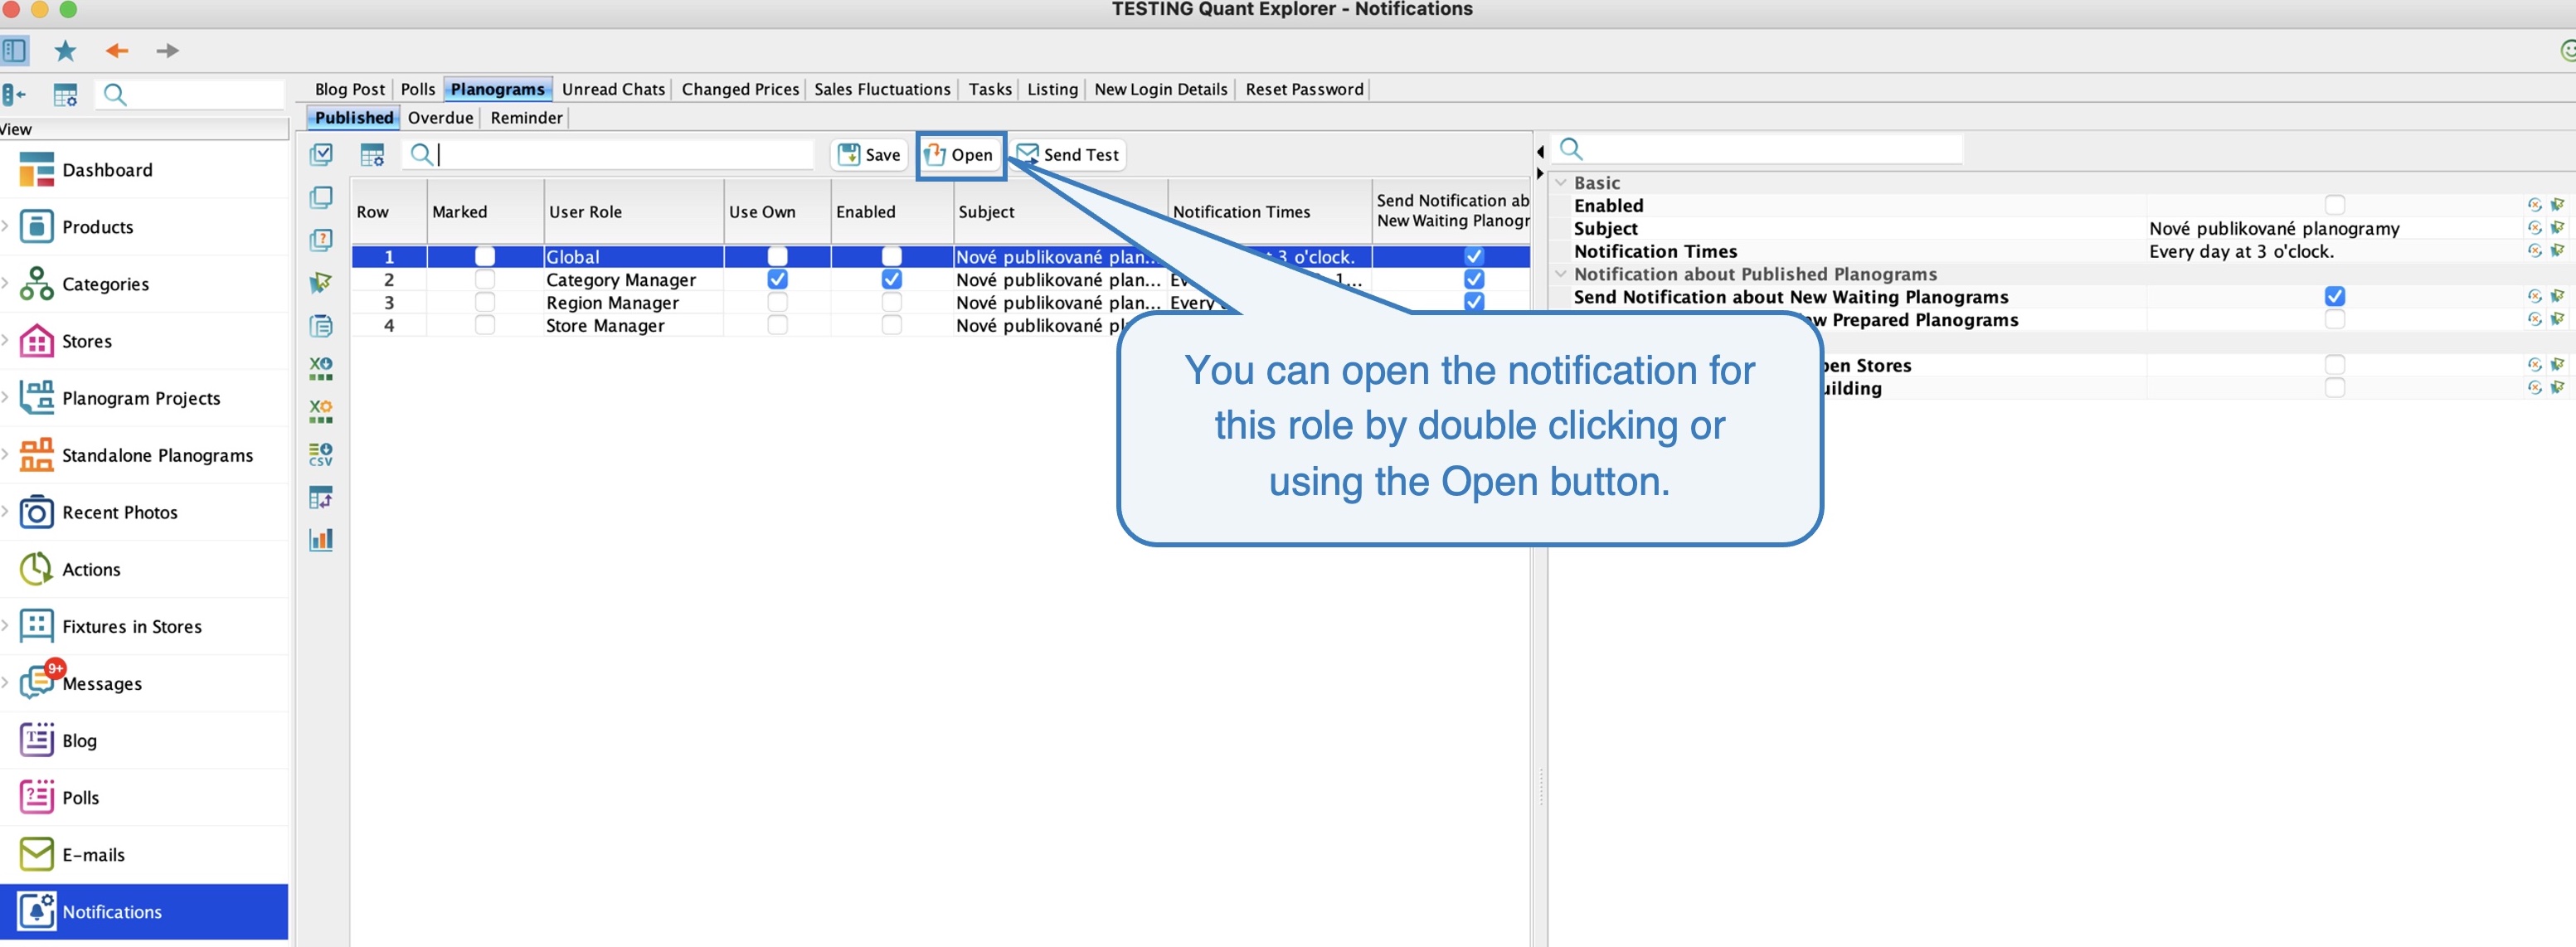The image size is (2576, 947).
Task: Click the bar chart icon in the vertical toolbar
Action: point(321,540)
